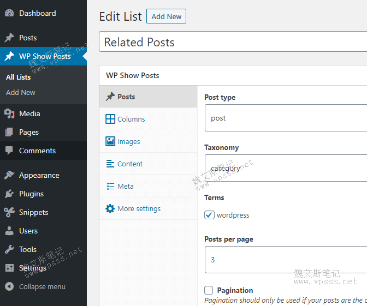Image resolution: width=367 pixels, height=306 pixels.
Task: Switch to the Columns tab
Action: (149, 119)
